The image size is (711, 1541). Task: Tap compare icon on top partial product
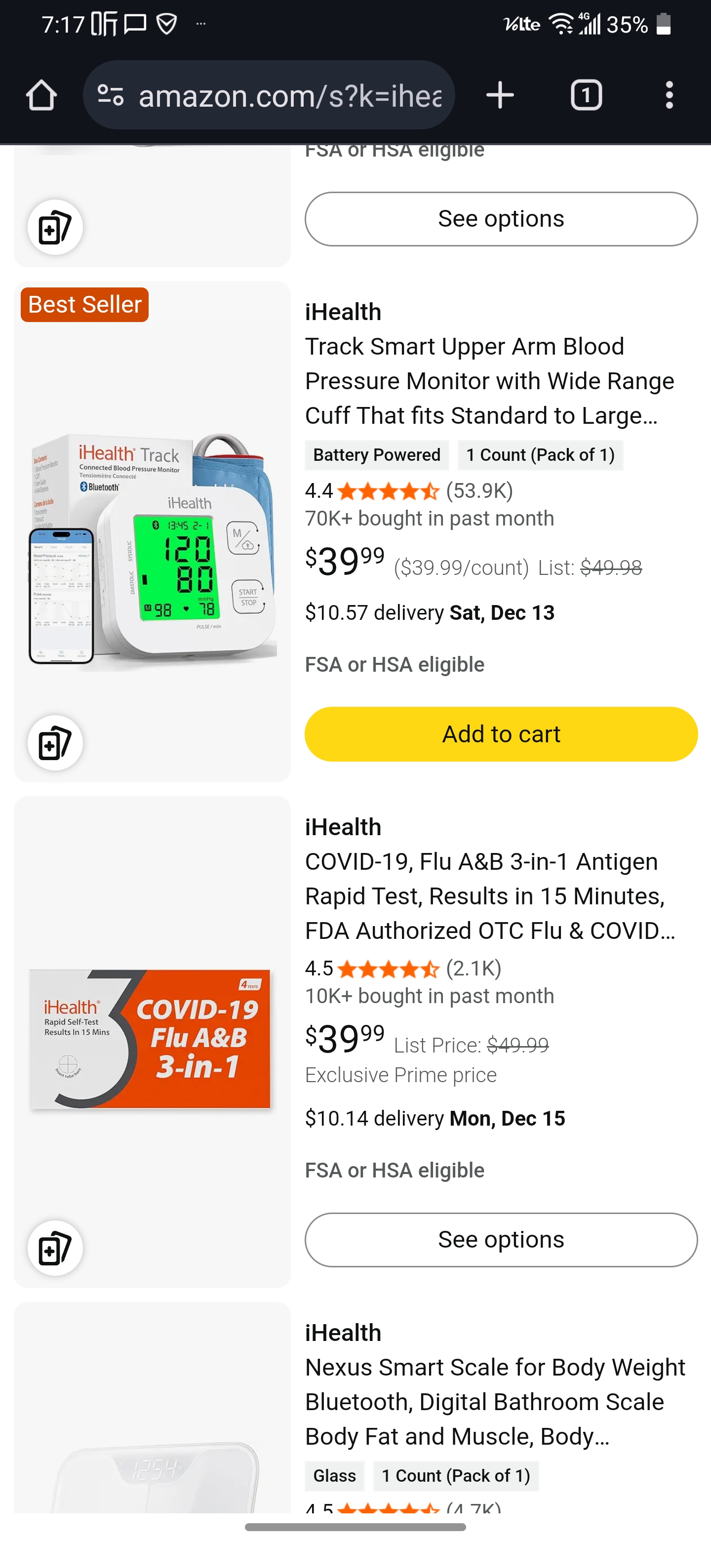click(55, 227)
